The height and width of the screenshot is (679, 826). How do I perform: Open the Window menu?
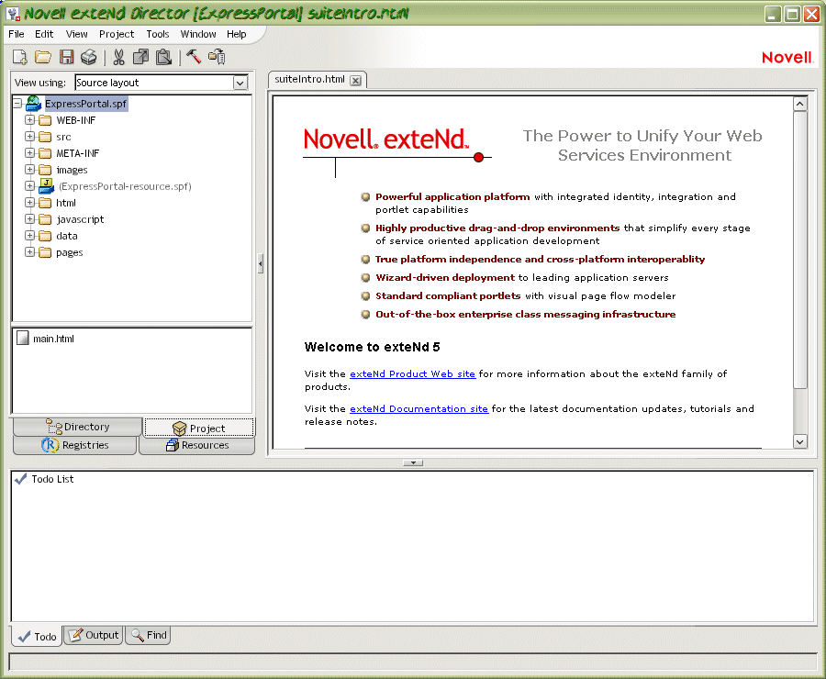coord(198,34)
